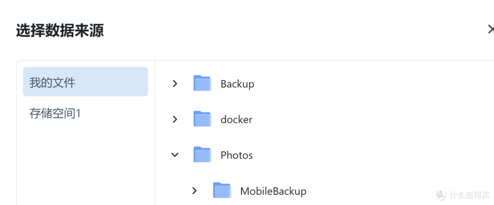Select the docker folder label
Viewport: 494px width, 205px height.
pyautogui.click(x=236, y=120)
